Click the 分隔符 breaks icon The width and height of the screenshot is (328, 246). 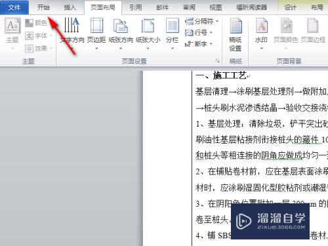click(x=189, y=21)
